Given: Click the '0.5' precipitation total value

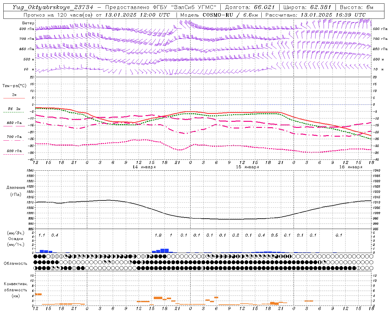Looking at the screenshot, I should click(x=274, y=235).
